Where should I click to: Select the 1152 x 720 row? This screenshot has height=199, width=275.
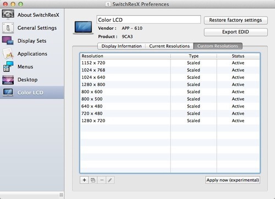(170, 63)
